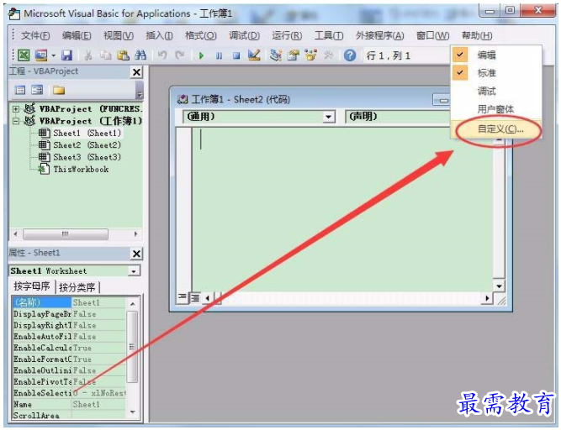Click the (声明) procedure combo box
Viewport: 561px width, 430px height.
click(397, 117)
